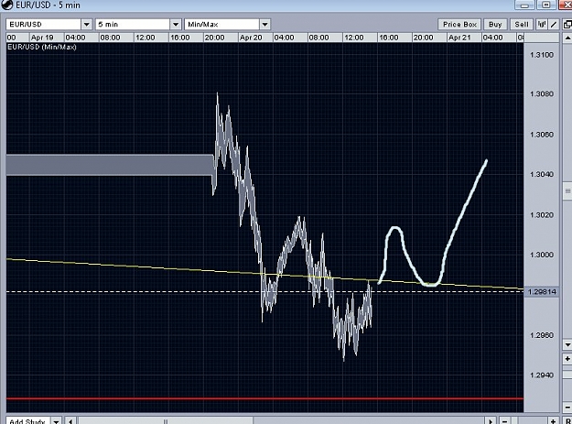Click the 1.2940 price axis label

(542, 375)
